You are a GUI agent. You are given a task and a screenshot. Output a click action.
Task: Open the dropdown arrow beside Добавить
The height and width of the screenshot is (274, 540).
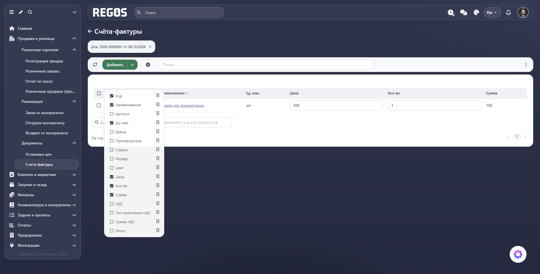pos(132,65)
